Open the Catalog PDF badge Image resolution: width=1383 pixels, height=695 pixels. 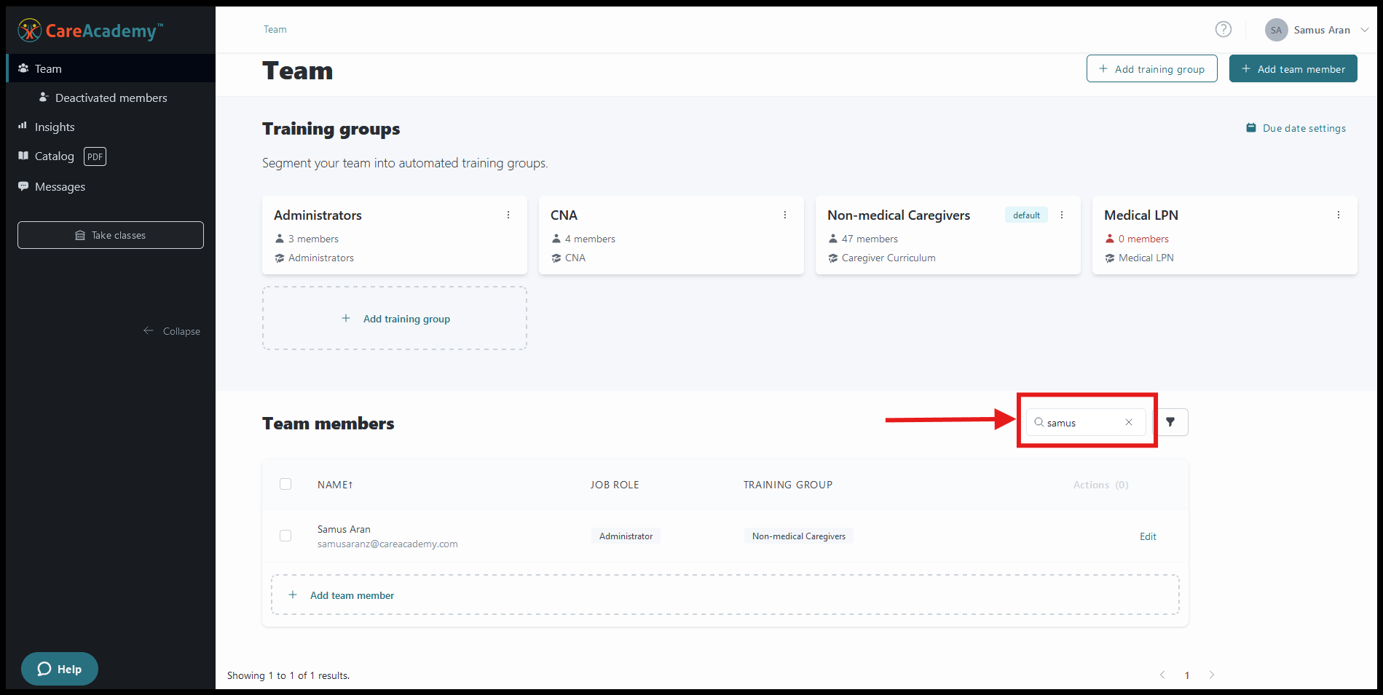tap(94, 156)
